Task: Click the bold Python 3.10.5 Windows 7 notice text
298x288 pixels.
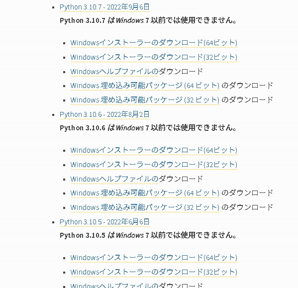Action: (148, 235)
